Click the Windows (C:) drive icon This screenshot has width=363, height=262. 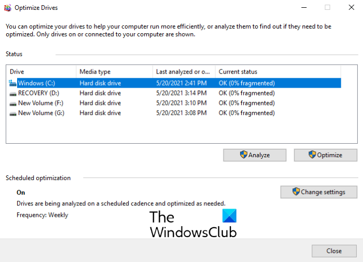point(13,83)
